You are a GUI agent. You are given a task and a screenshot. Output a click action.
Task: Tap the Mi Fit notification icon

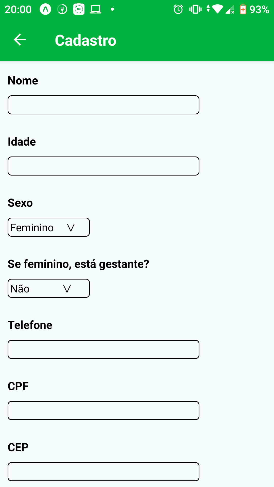coord(79,10)
